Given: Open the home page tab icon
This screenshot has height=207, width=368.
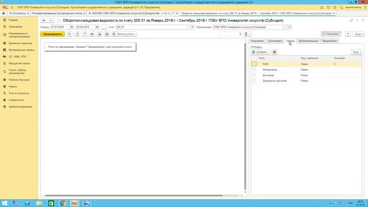Looking at the screenshot, I should [x=3, y=13].
